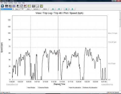Open the Report view
This screenshot has height=94, width=121.
[x=17, y=9]
